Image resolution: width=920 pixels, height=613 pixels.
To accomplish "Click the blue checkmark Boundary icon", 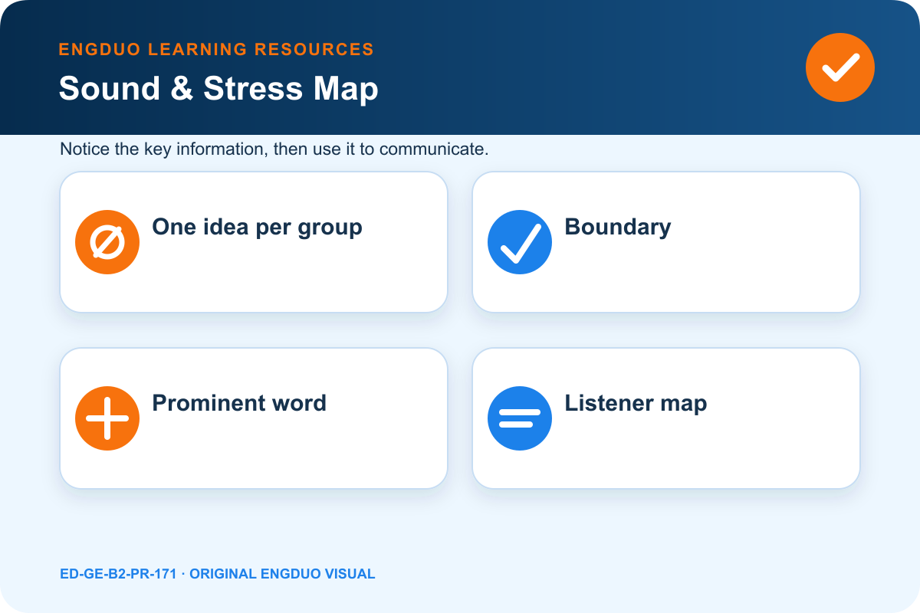I will (x=520, y=242).
